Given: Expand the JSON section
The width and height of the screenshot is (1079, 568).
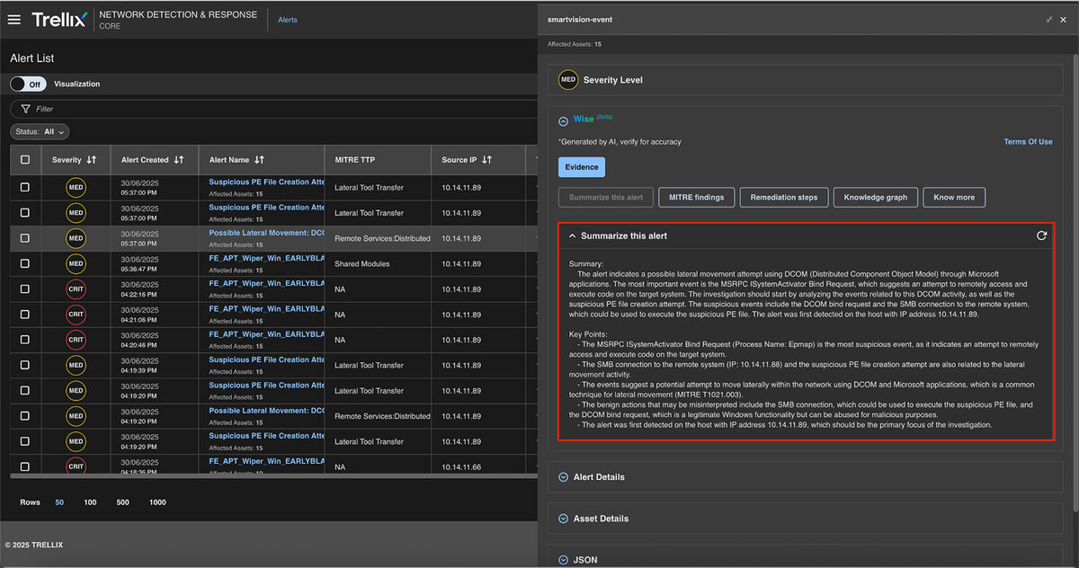Looking at the screenshot, I should pos(563,560).
